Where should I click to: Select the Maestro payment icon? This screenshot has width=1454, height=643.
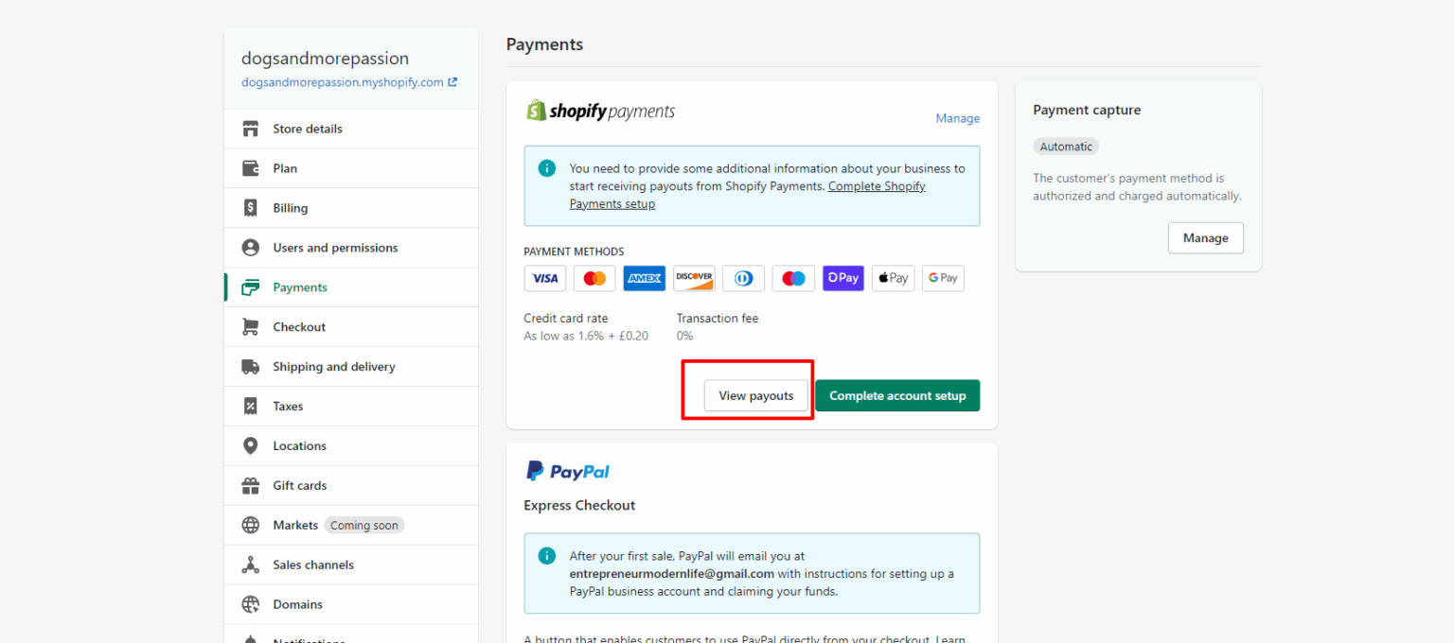coord(793,278)
